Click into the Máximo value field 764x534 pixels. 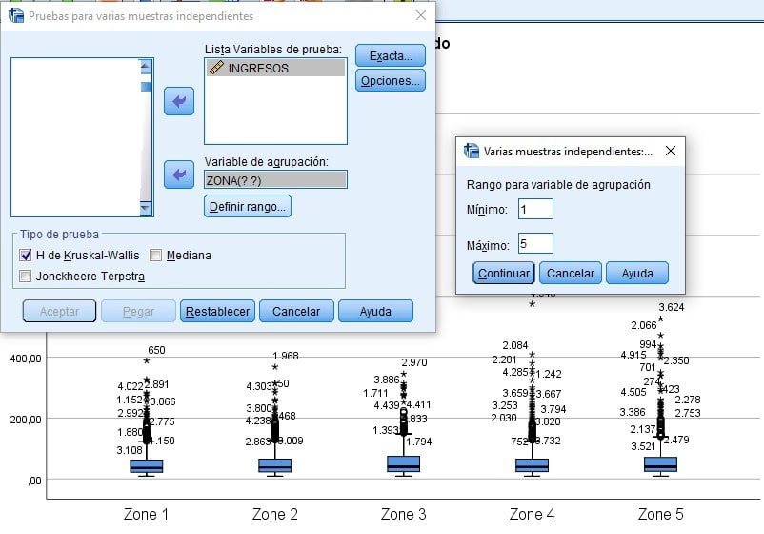click(x=535, y=243)
